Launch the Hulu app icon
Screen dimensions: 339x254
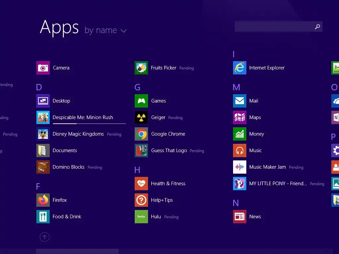[x=141, y=217]
